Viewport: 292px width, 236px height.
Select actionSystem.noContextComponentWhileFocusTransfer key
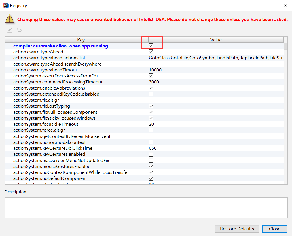(71, 172)
